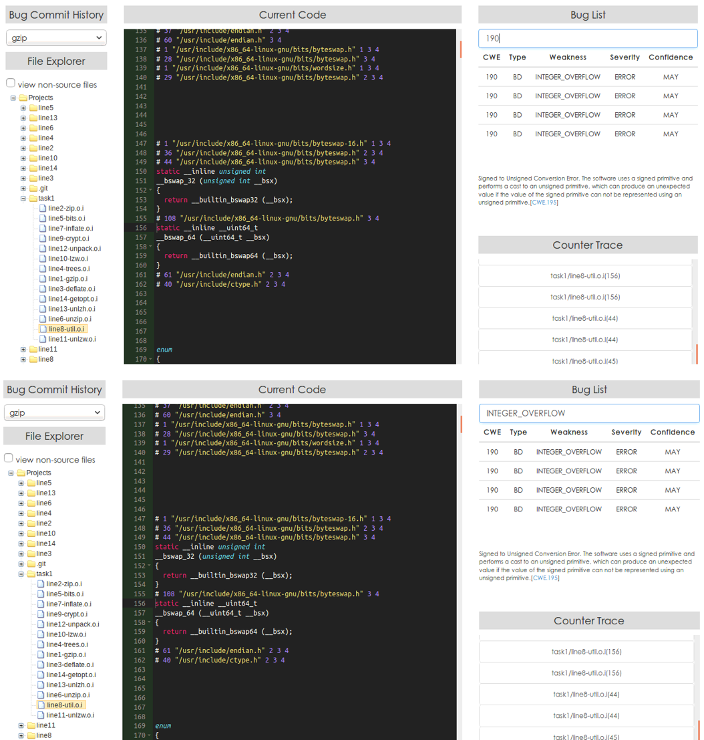704x740 pixels.
Task: Click line10-lzw.o.i file icon in lower view
Action: coord(41,634)
